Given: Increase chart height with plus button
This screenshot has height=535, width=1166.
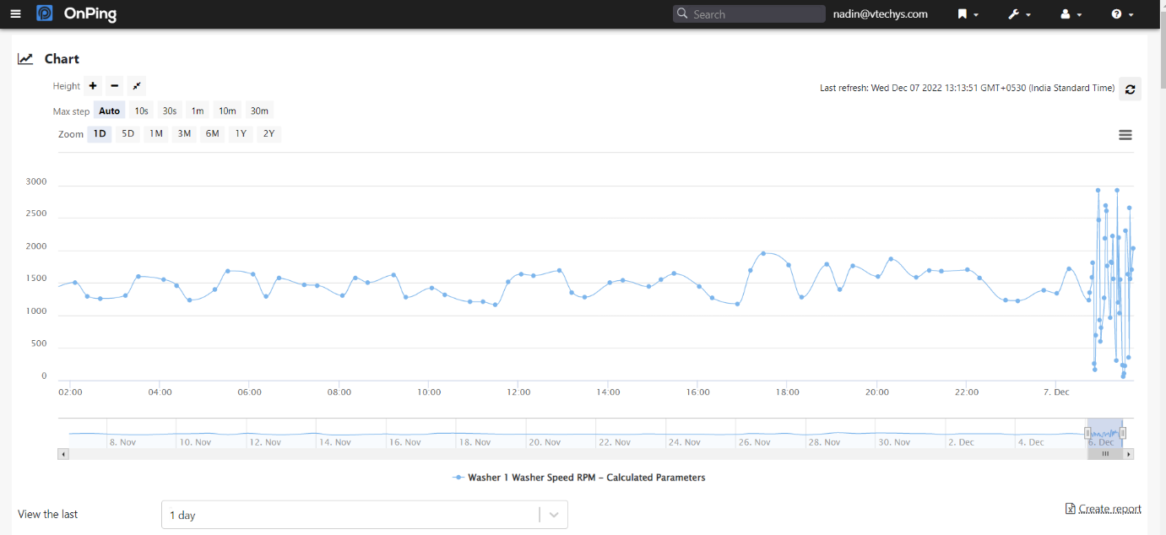Looking at the screenshot, I should pyautogui.click(x=93, y=86).
